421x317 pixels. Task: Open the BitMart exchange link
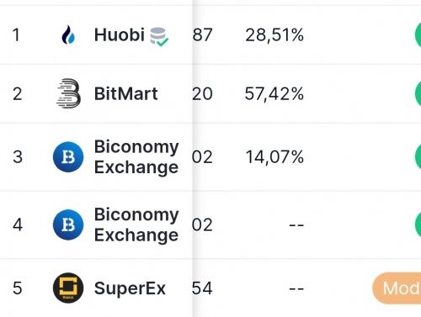[125, 93]
